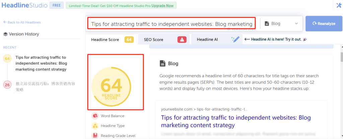Switch to the Headline AI tab
The width and height of the screenshot is (343, 140).
point(207,39)
